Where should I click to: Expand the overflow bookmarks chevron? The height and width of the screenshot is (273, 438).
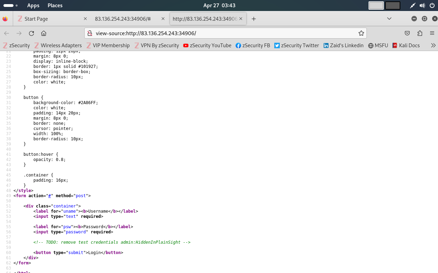click(x=433, y=45)
